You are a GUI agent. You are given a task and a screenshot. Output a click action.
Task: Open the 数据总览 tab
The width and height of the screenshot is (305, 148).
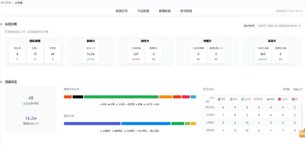pos(121,11)
